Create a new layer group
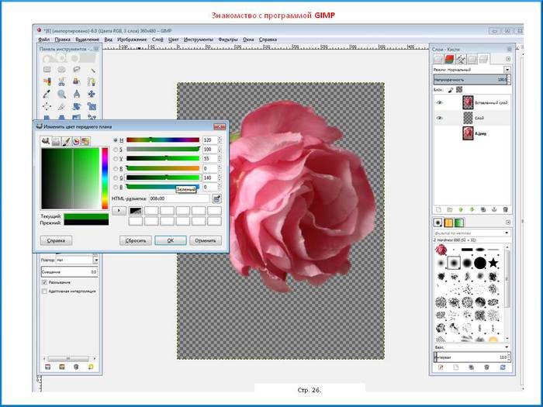 click(449, 210)
